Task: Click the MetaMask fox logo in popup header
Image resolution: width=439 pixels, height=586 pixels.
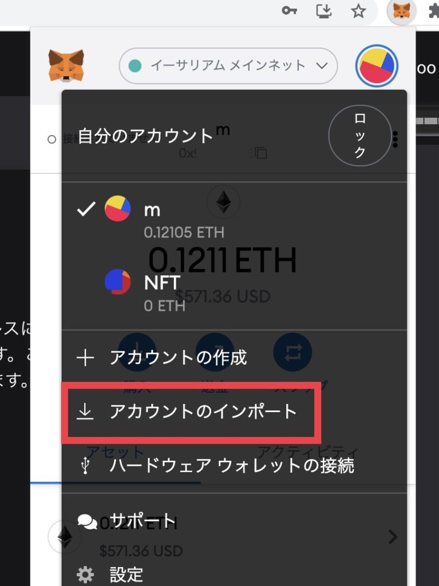Action: tap(66, 66)
